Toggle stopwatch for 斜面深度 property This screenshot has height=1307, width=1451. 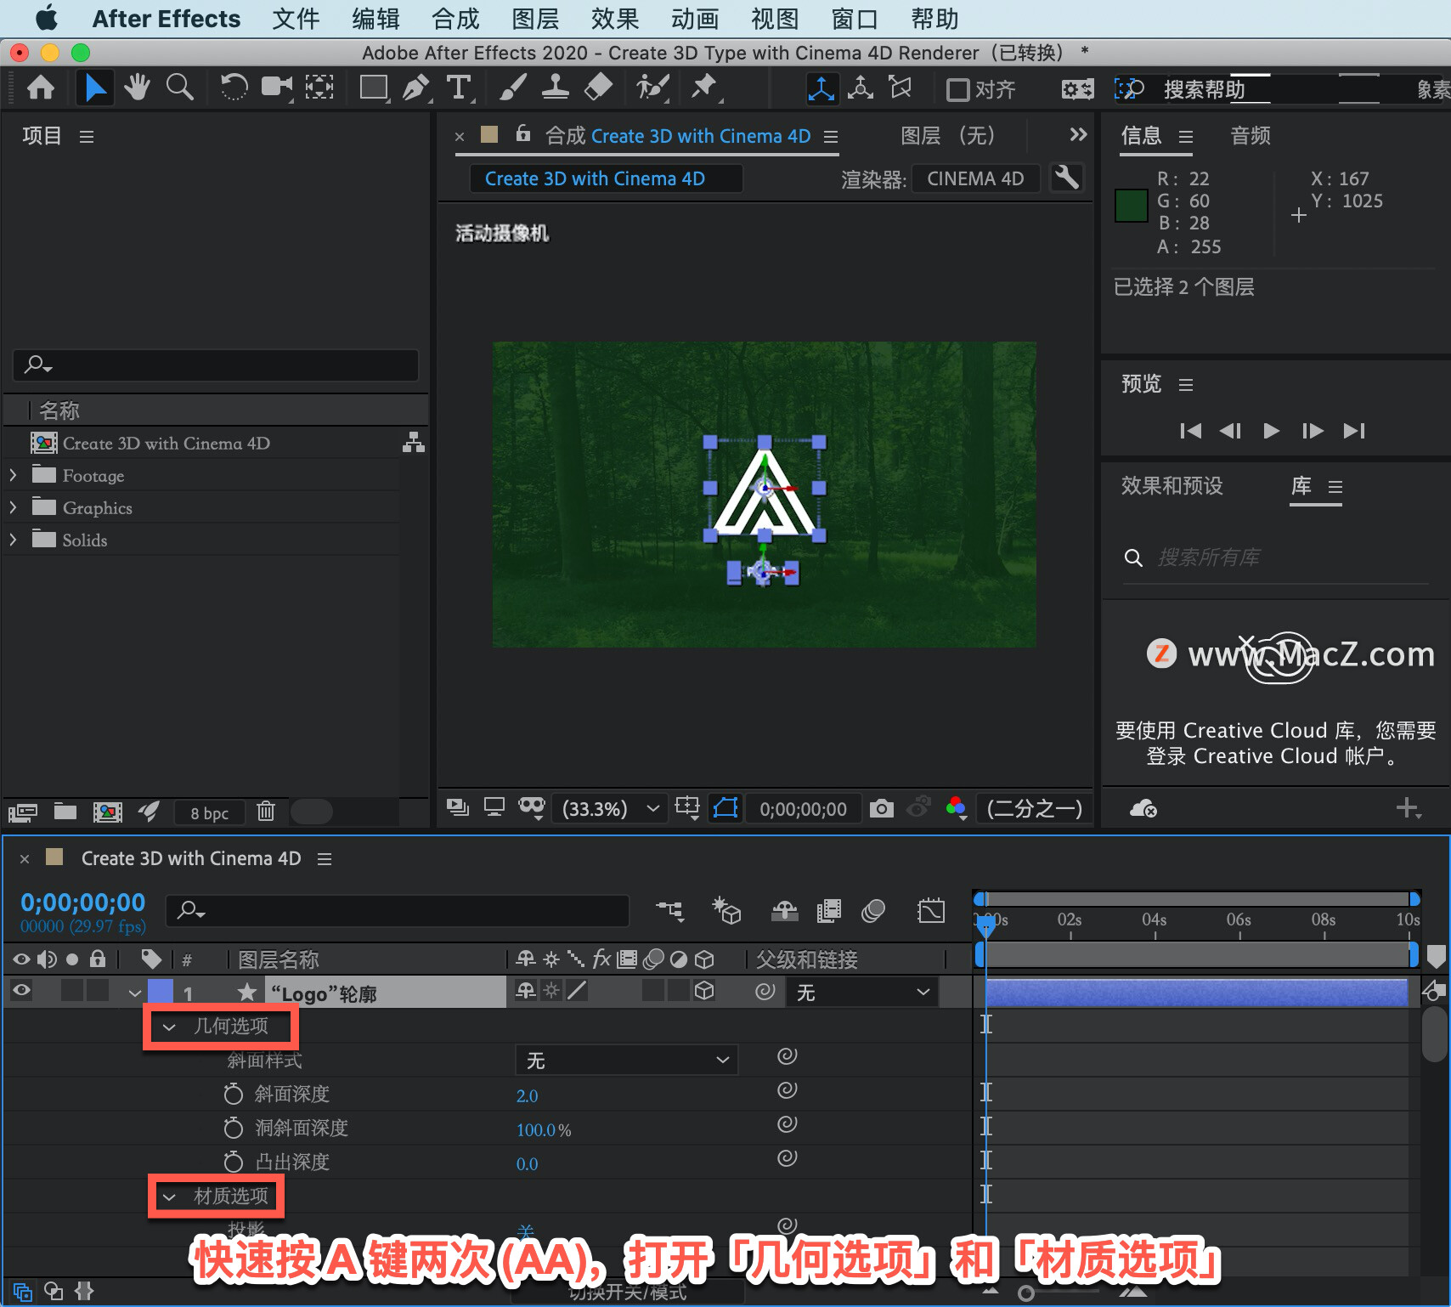[x=233, y=1094]
